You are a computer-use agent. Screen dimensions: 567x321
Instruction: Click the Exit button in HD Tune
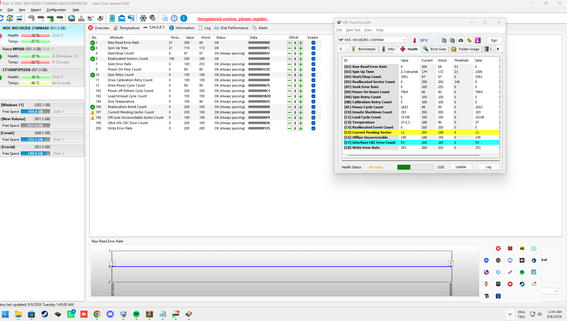coord(494,40)
